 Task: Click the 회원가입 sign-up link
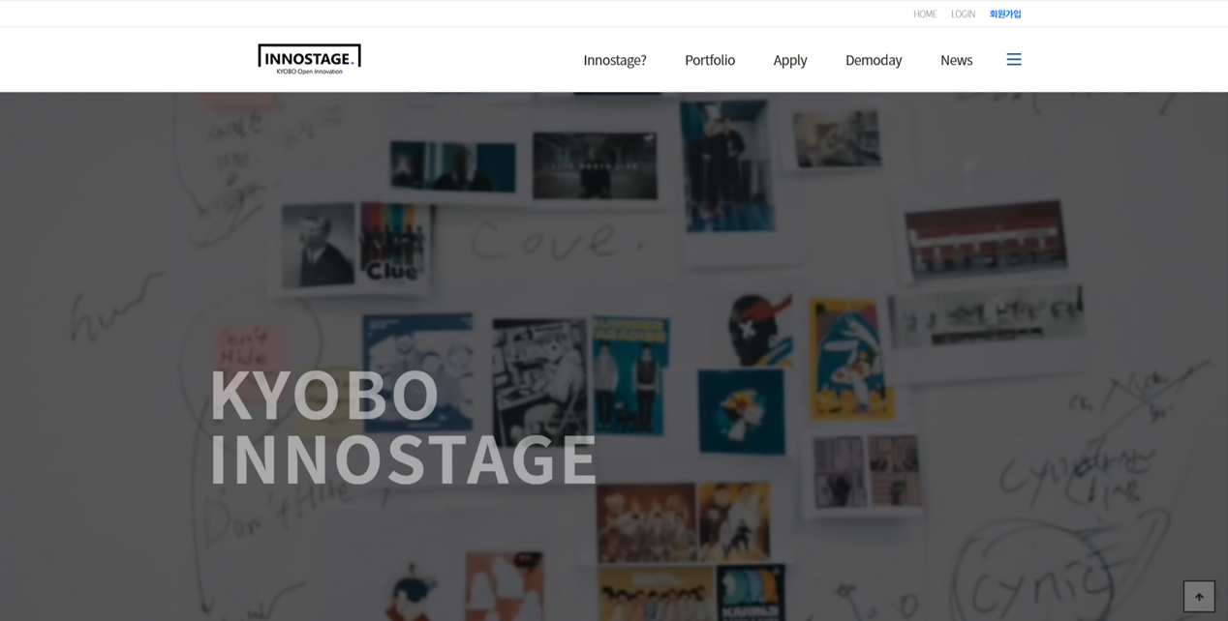pyautogui.click(x=1005, y=14)
